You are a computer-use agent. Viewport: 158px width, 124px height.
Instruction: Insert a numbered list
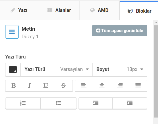pyautogui.click(x=23, y=103)
